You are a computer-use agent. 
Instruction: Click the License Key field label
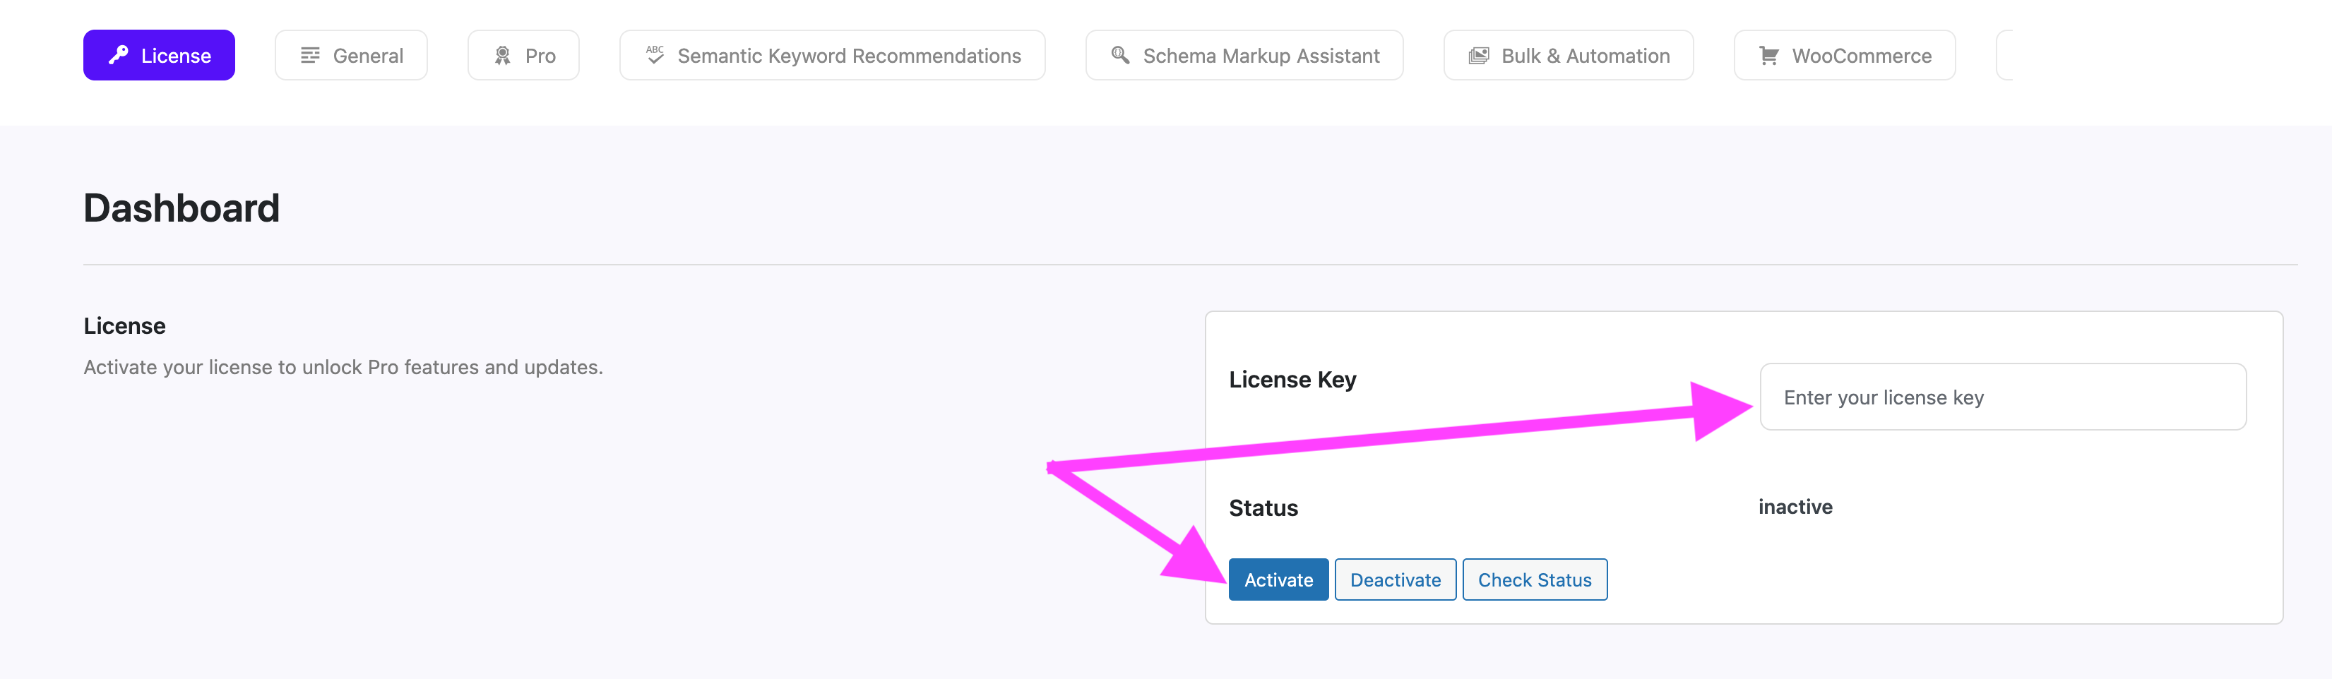[1292, 379]
